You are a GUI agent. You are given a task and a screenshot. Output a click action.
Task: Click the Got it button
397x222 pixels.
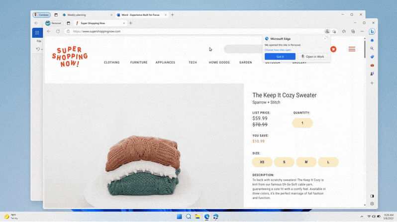[x=280, y=57]
